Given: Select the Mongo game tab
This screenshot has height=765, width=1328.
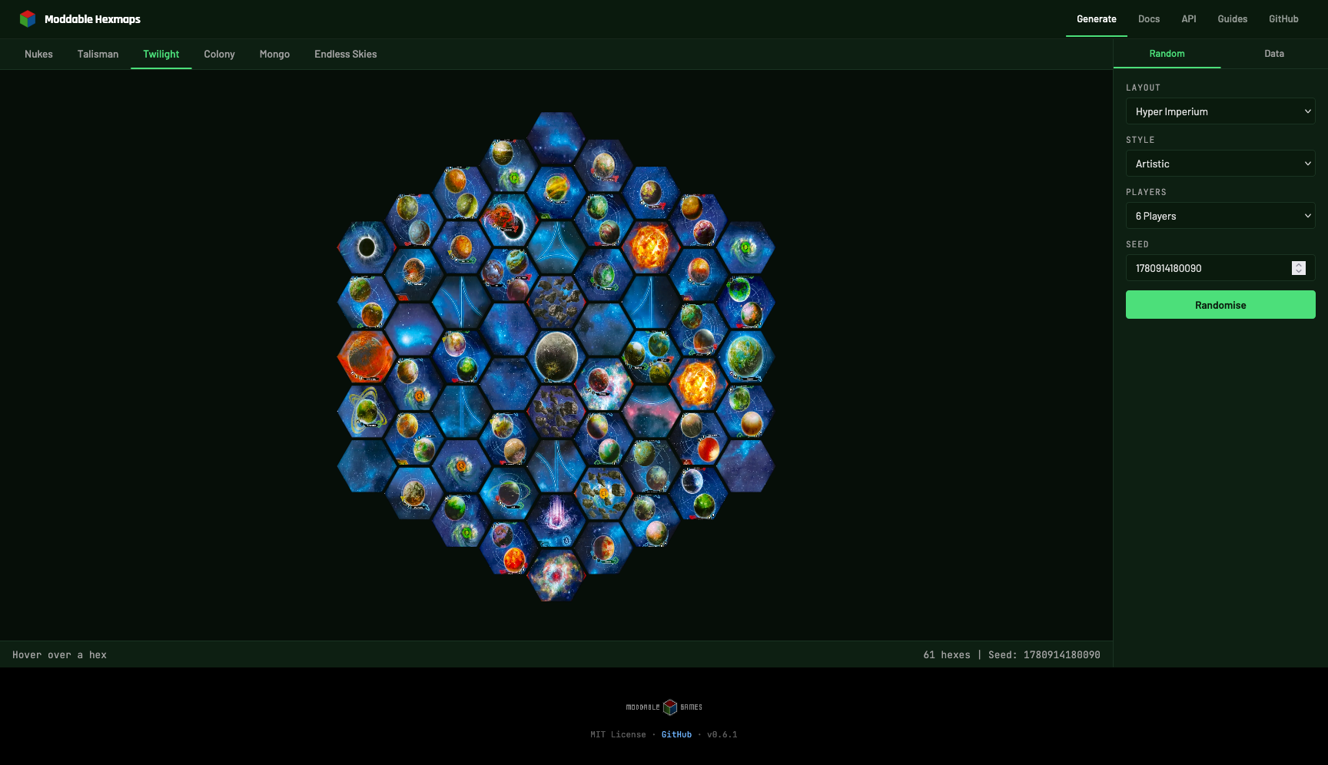Looking at the screenshot, I should [x=274, y=55].
